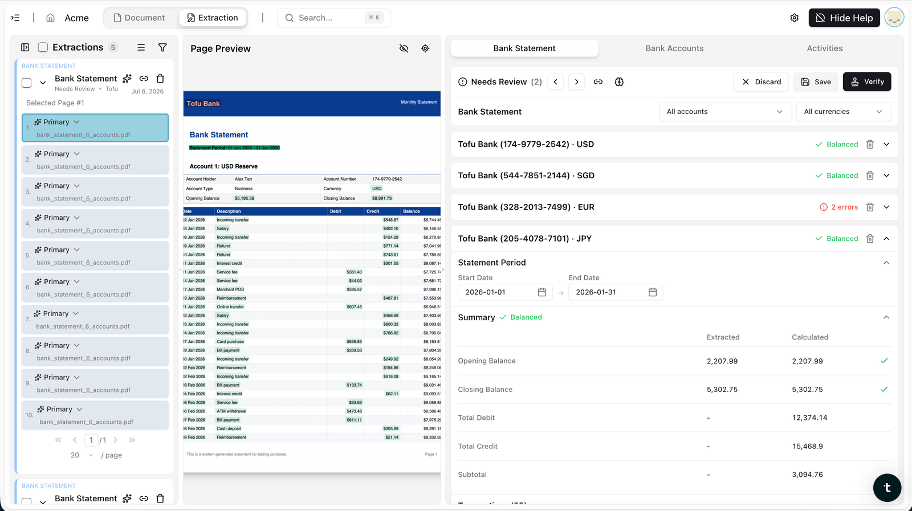The image size is (912, 511).
Task: Click the AI sparkle icon on the first Bank Statement
Action: (127, 79)
